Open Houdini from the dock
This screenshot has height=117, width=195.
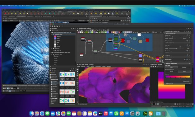pos(151,113)
